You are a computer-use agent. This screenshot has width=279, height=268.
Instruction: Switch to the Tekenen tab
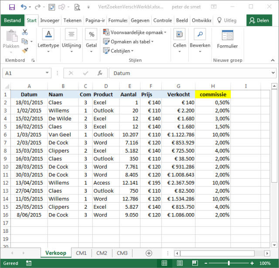click(x=72, y=20)
